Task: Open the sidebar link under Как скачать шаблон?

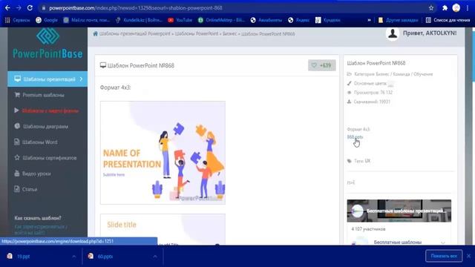Action: (41, 229)
